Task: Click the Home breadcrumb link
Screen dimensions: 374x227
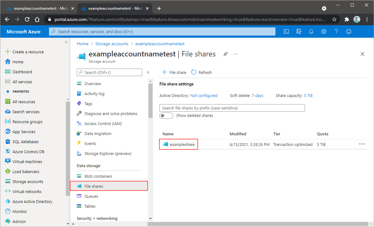Action: pos(83,44)
